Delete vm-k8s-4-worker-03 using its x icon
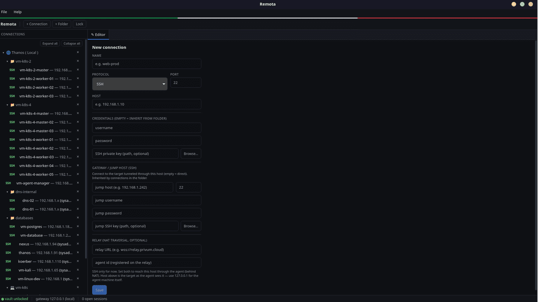The width and height of the screenshot is (538, 302). [x=78, y=157]
